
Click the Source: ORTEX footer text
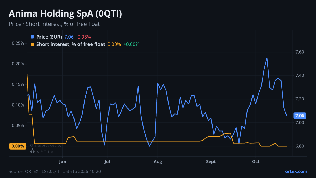[x=55, y=171]
